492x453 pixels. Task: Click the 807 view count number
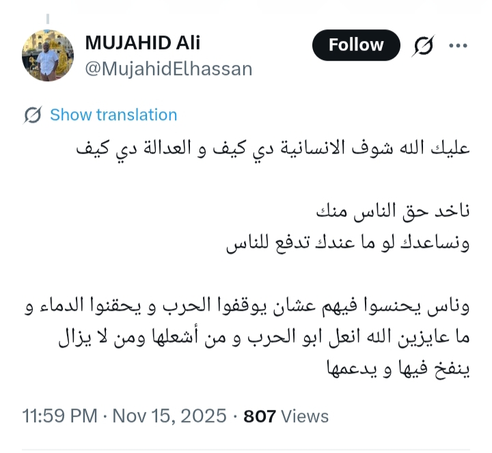click(258, 415)
